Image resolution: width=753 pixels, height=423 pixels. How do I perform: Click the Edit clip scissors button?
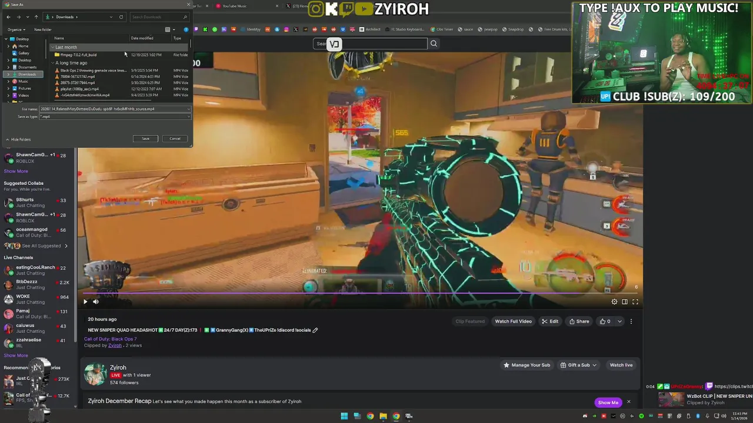coord(550,321)
